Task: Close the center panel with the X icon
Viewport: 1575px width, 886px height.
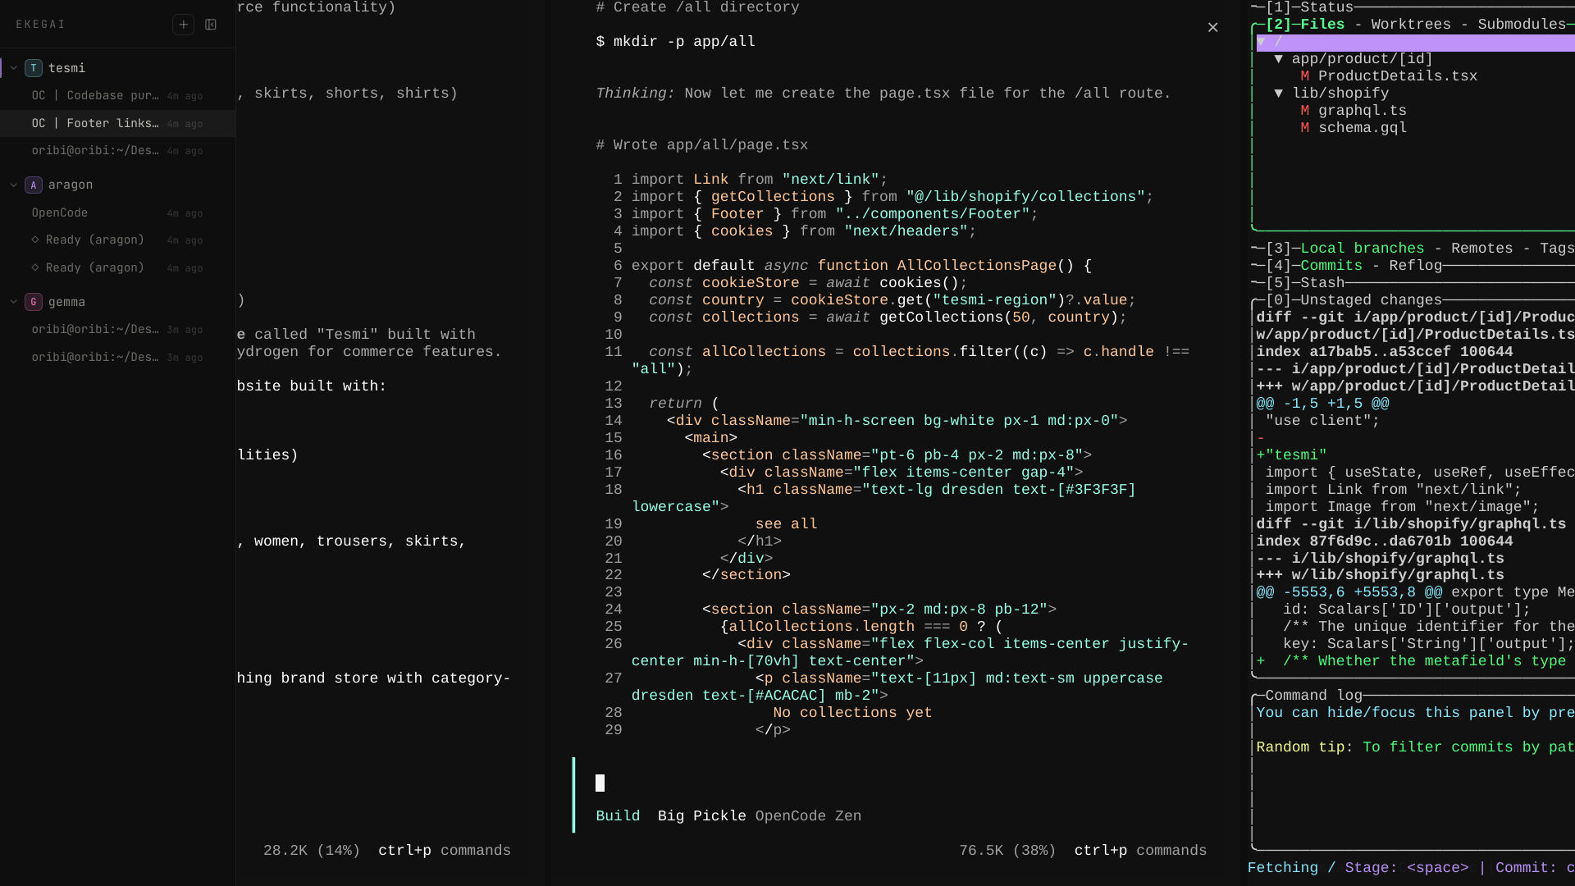Action: point(1212,27)
